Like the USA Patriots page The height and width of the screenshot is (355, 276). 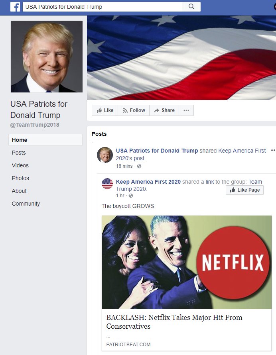105,110
